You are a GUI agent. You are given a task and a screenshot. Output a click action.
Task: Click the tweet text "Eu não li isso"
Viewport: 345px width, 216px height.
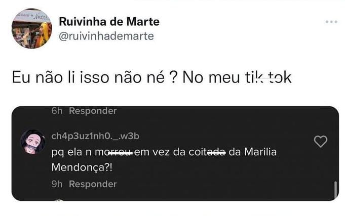pyautogui.click(x=60, y=77)
